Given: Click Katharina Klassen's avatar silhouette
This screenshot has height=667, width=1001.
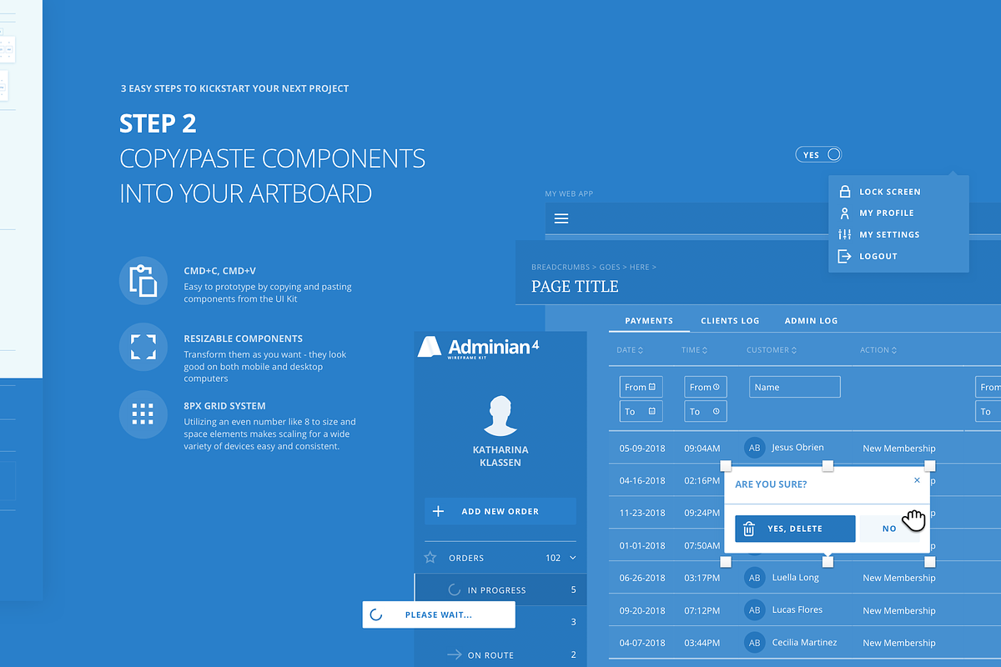Looking at the screenshot, I should [500, 416].
